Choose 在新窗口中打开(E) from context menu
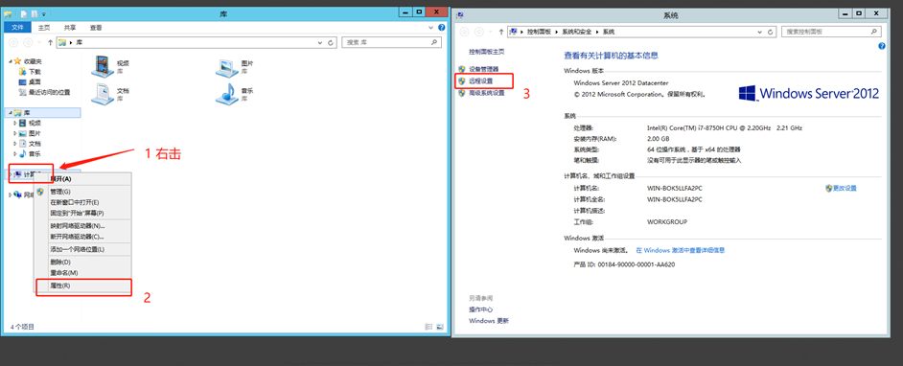This screenshot has height=366, width=903. coord(83,202)
